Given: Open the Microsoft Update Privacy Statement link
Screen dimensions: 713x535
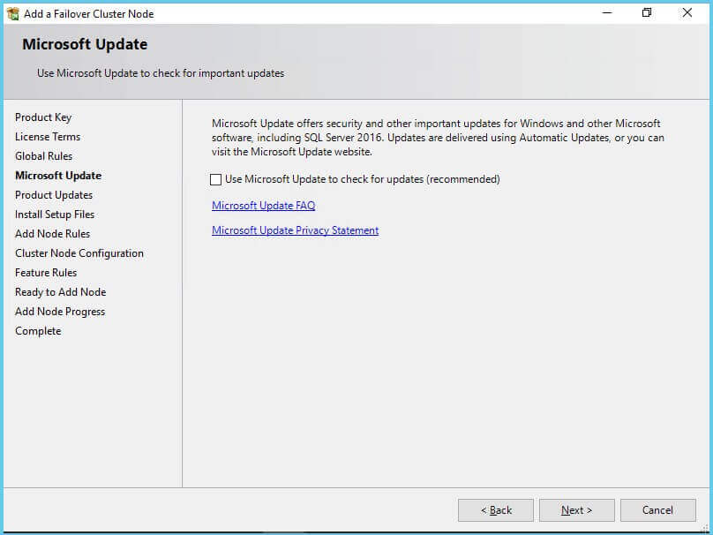Looking at the screenshot, I should tap(295, 230).
